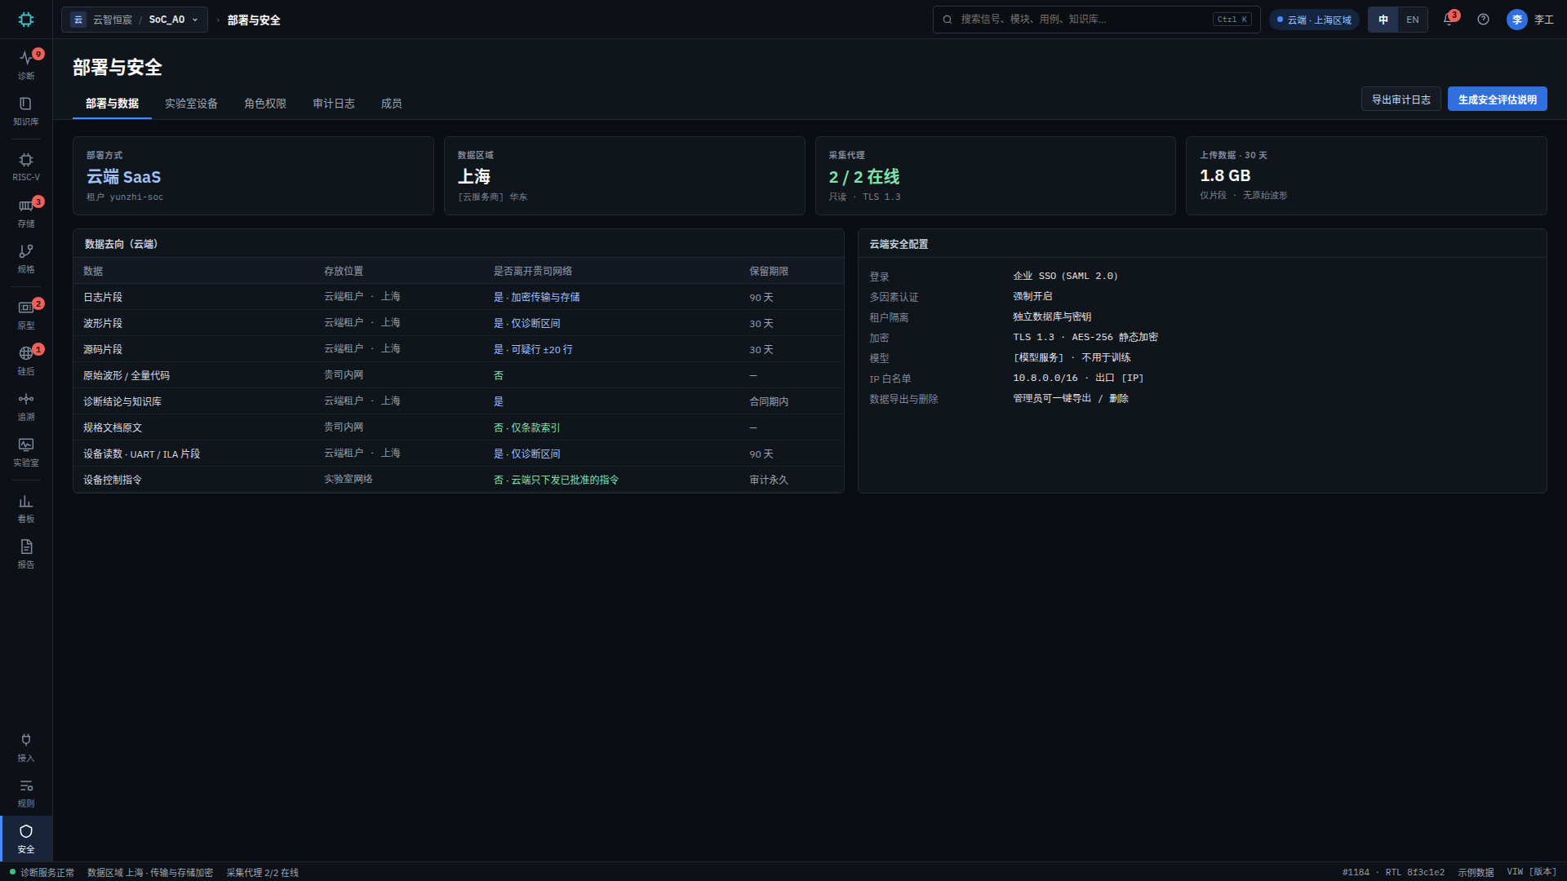The image size is (1567, 881).
Task: Open the 知识库 knowledge base icon
Action: pos(26,111)
